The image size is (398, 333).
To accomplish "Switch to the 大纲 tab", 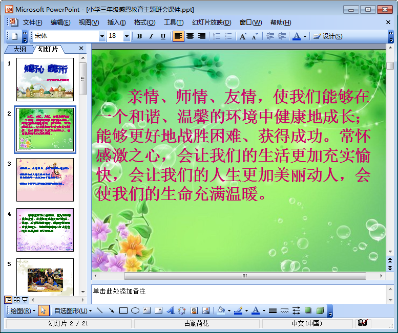I will click(x=19, y=49).
